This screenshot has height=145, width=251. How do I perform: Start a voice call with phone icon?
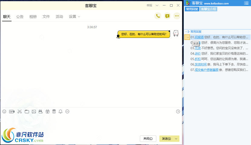tap(158, 16)
